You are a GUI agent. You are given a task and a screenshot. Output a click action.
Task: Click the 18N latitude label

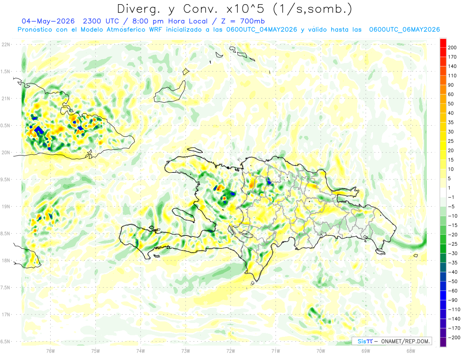6,260
